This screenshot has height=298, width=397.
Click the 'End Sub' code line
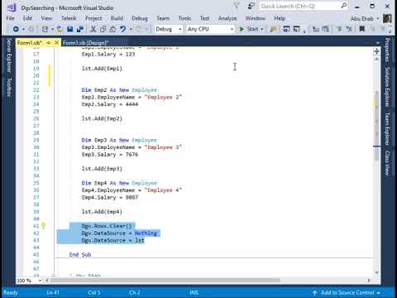coord(80,254)
